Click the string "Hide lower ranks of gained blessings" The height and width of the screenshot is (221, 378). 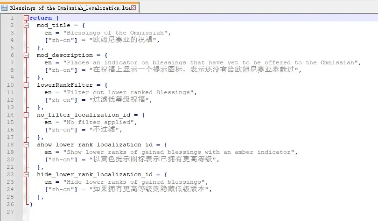[x=134, y=182]
